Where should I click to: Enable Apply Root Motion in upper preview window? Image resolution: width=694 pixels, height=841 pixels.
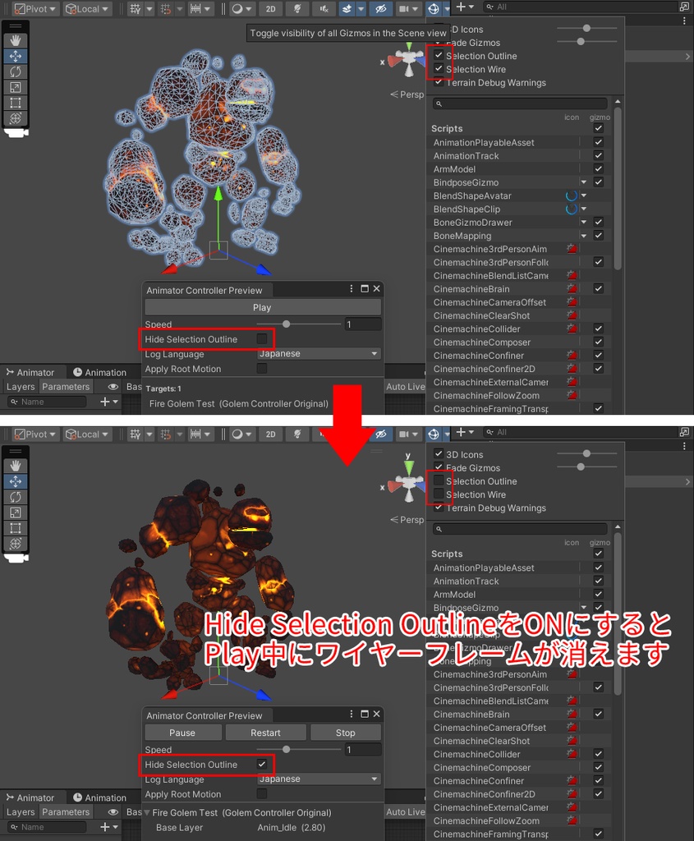262,369
